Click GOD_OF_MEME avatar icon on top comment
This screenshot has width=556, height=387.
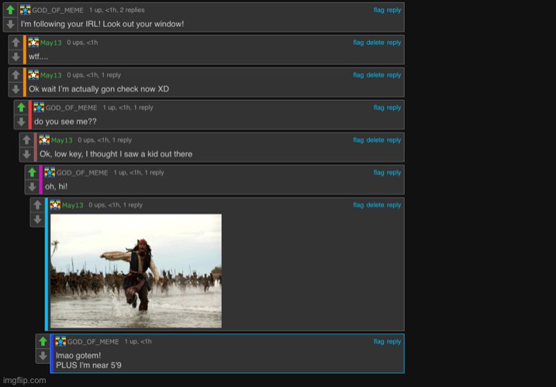pyautogui.click(x=26, y=10)
